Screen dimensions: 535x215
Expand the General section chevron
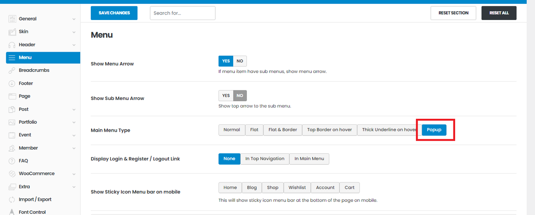click(74, 19)
